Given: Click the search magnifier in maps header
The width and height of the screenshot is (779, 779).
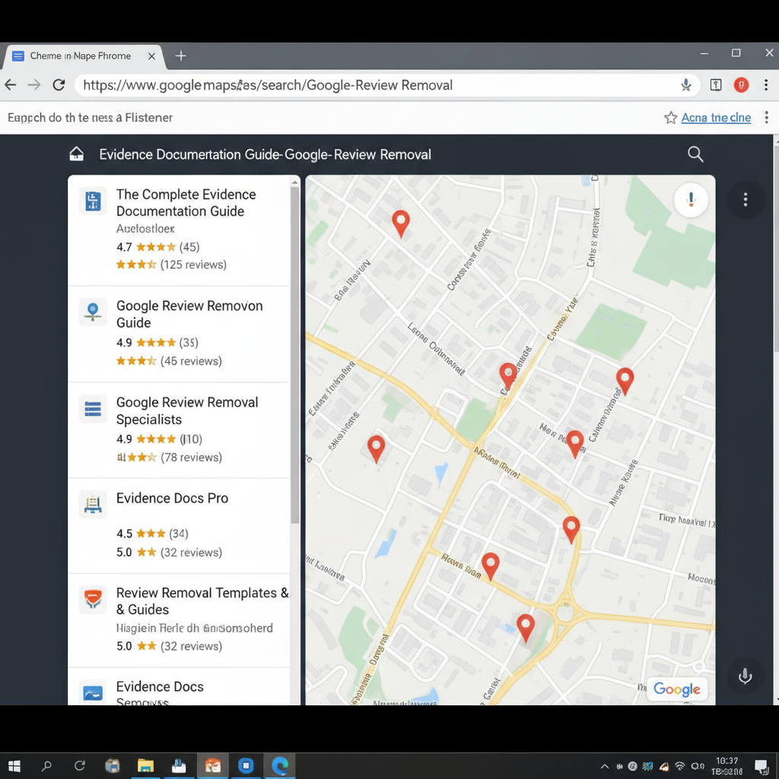Looking at the screenshot, I should click(x=695, y=154).
